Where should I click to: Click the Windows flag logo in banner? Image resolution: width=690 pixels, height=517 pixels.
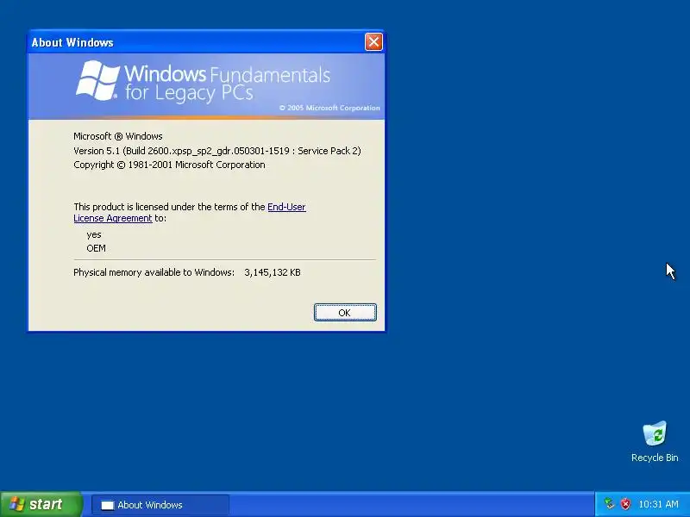(x=97, y=80)
